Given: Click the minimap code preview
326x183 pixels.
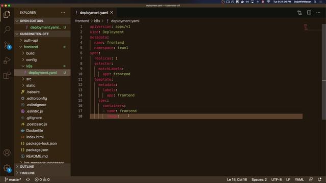Looking at the screenshot, I should 306,27.
